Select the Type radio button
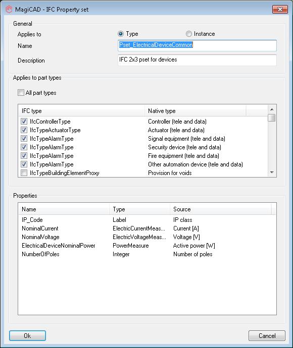Screen dimensions: 293x348 click(121, 34)
